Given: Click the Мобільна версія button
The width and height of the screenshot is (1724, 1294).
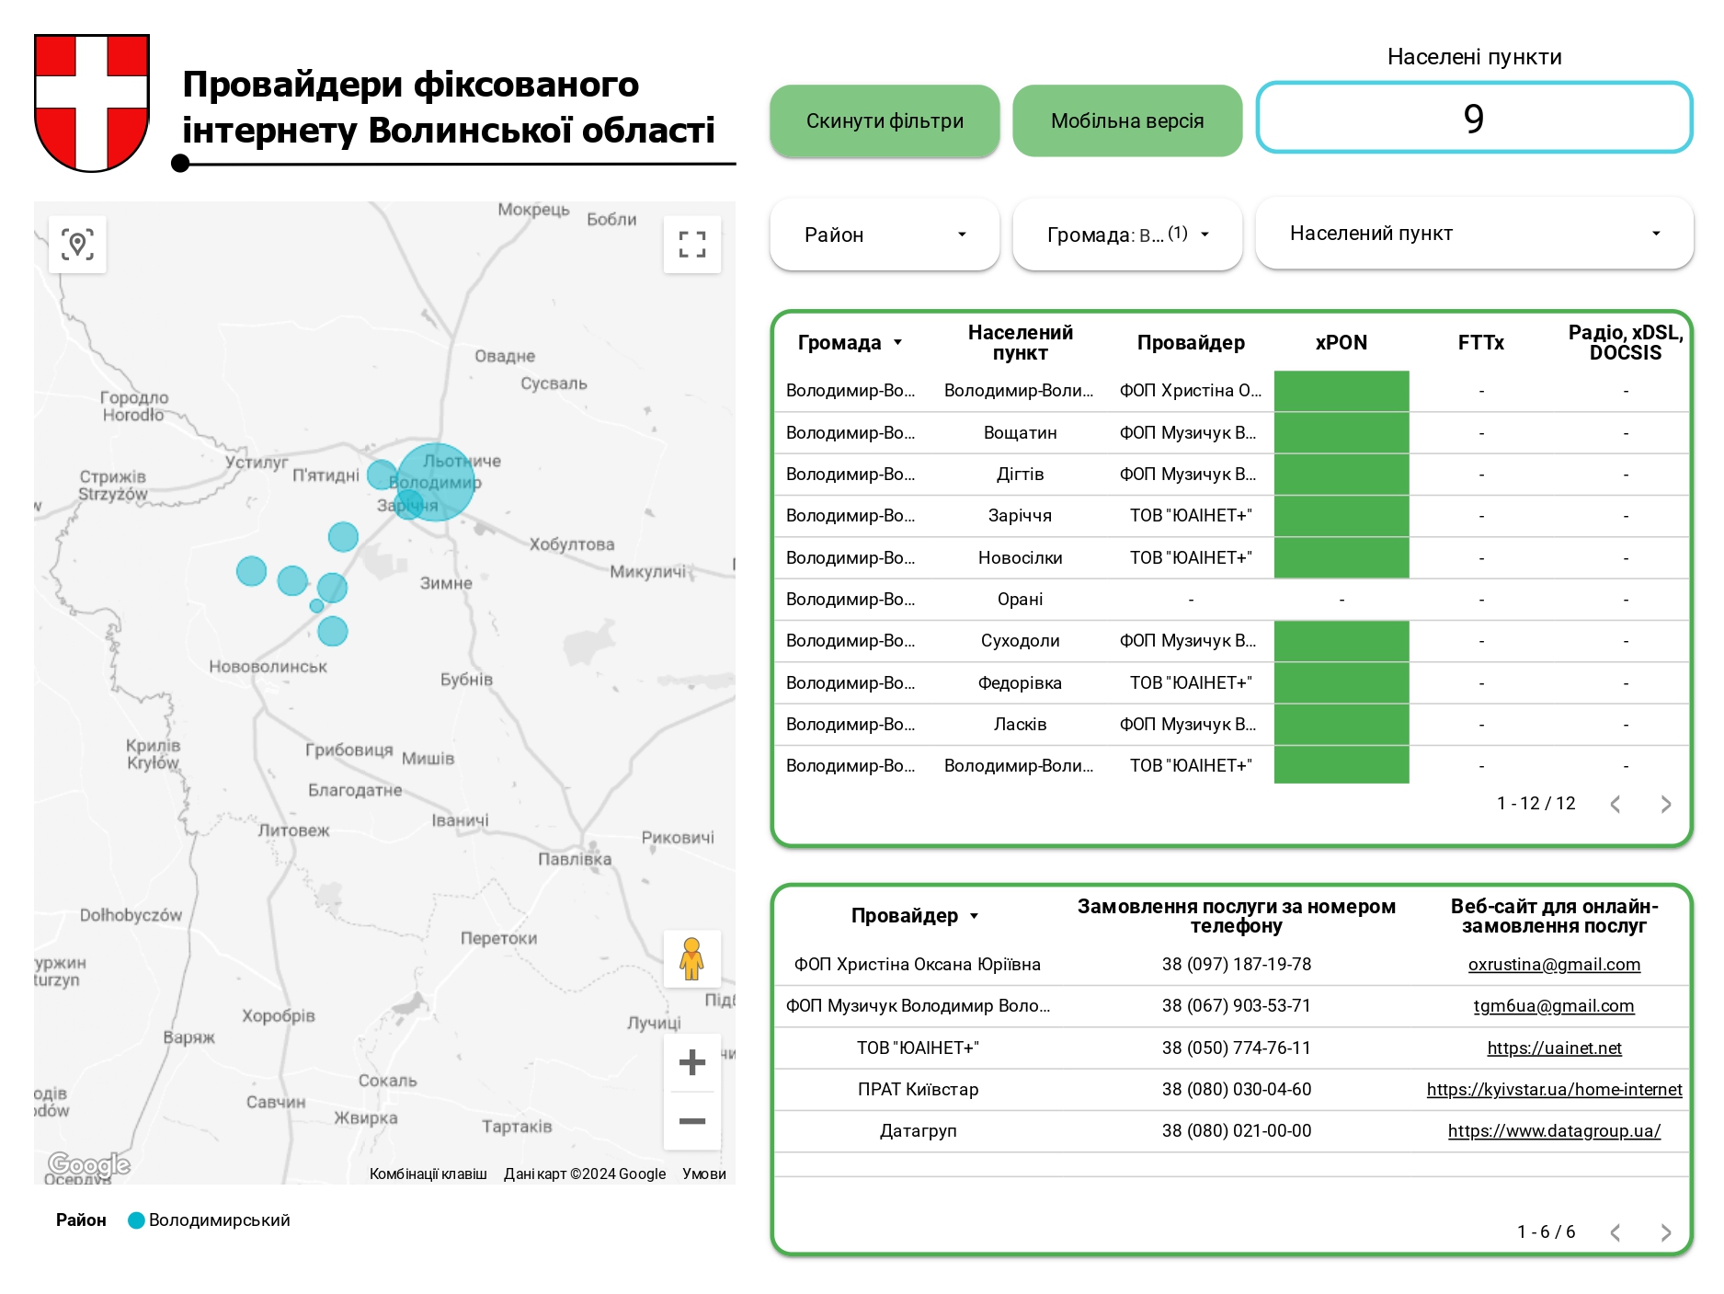Looking at the screenshot, I should (1127, 120).
